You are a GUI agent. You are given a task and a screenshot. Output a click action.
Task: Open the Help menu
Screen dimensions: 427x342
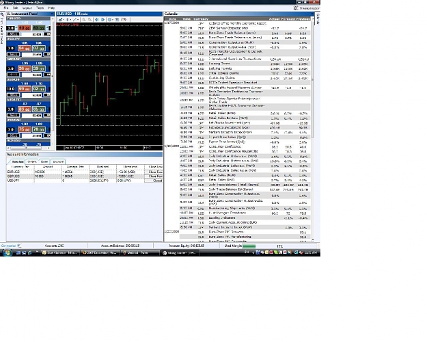(51, 8)
